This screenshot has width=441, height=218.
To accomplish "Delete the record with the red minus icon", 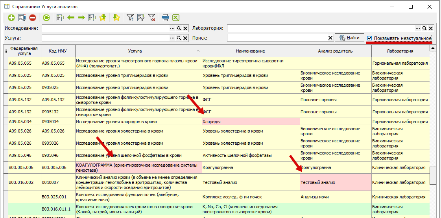I will [x=33, y=18].
